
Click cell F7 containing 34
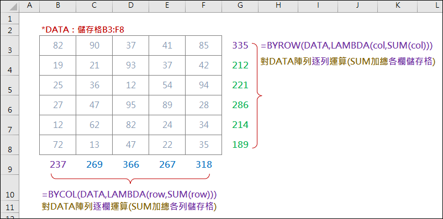[204, 125]
